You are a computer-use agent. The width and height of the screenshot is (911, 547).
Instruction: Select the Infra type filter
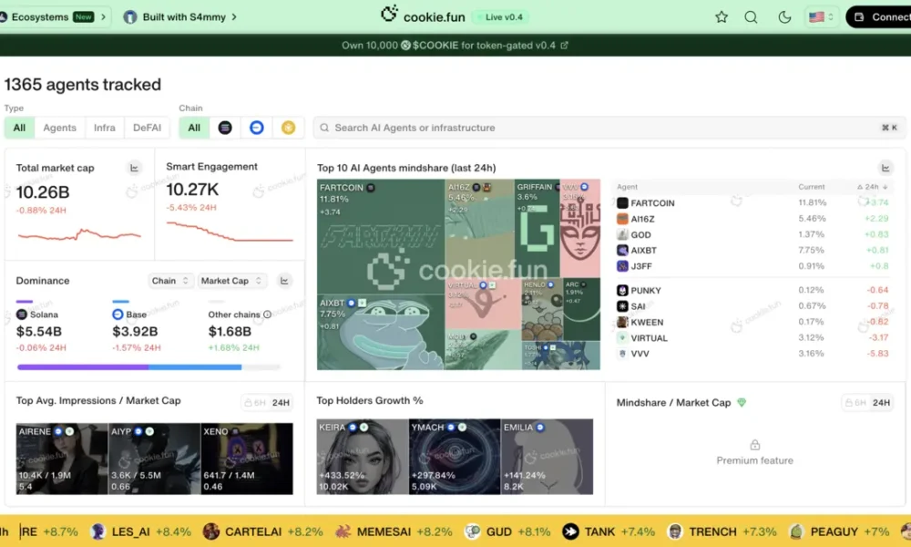(105, 128)
